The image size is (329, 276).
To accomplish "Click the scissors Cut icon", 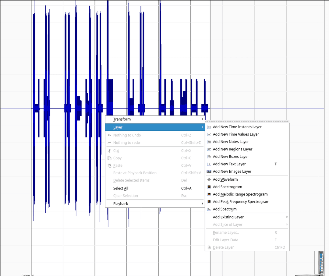I will click(109, 151).
